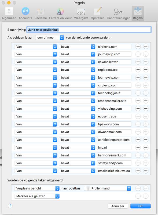Open the Verplaats bericht action dropdown

pos(37,188)
